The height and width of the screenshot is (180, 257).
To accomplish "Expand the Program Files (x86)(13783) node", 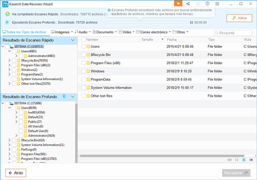I will [9, 159].
